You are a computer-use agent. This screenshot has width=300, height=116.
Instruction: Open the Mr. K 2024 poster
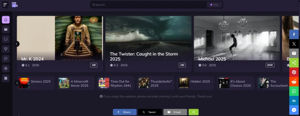(60, 38)
